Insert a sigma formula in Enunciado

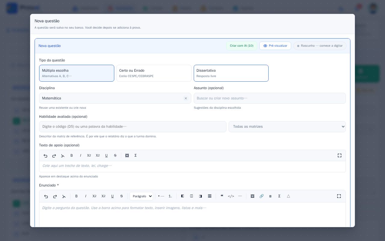tap(279, 196)
